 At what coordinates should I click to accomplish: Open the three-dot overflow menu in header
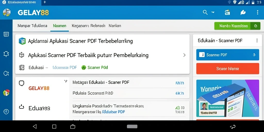[258, 12]
